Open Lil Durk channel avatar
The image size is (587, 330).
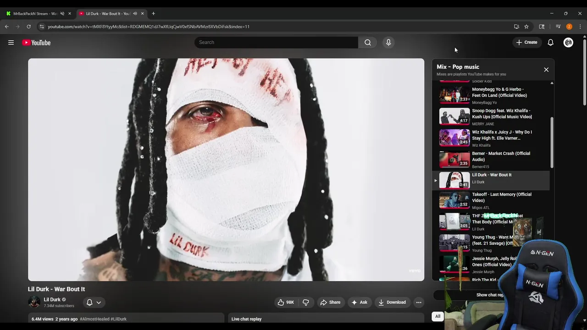pyautogui.click(x=34, y=302)
